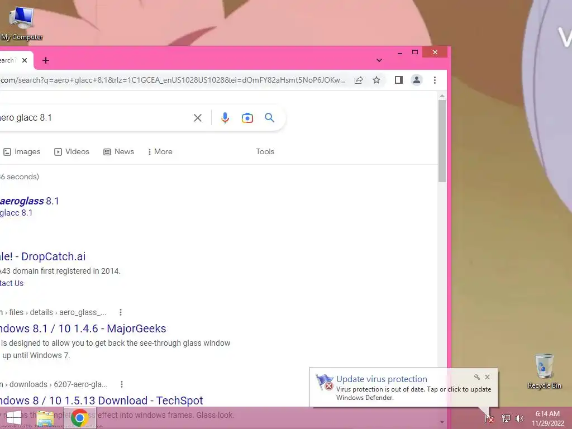Share this page icon in address bar
572x429 pixels.
(x=359, y=80)
